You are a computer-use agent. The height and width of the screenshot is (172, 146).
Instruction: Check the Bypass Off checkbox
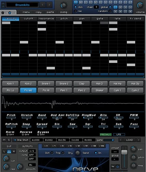coord(38,135)
